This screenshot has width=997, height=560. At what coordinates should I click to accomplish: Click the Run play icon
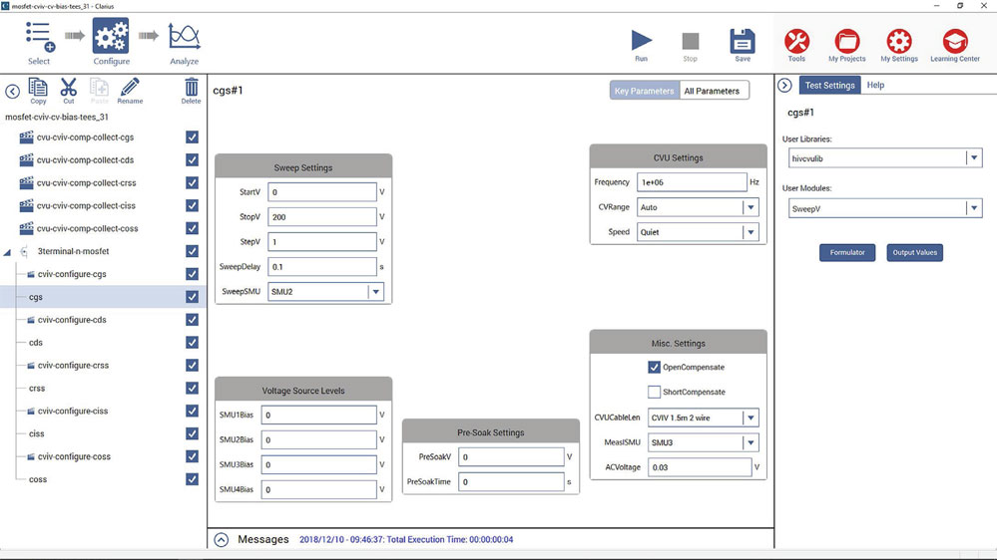[x=641, y=41]
